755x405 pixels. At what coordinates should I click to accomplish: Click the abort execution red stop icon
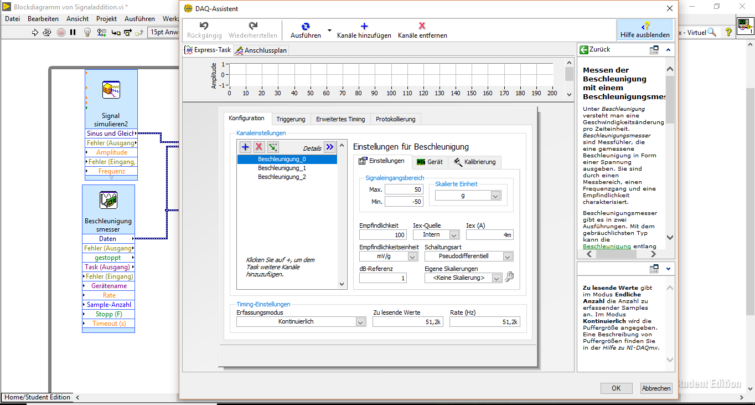tap(61, 33)
